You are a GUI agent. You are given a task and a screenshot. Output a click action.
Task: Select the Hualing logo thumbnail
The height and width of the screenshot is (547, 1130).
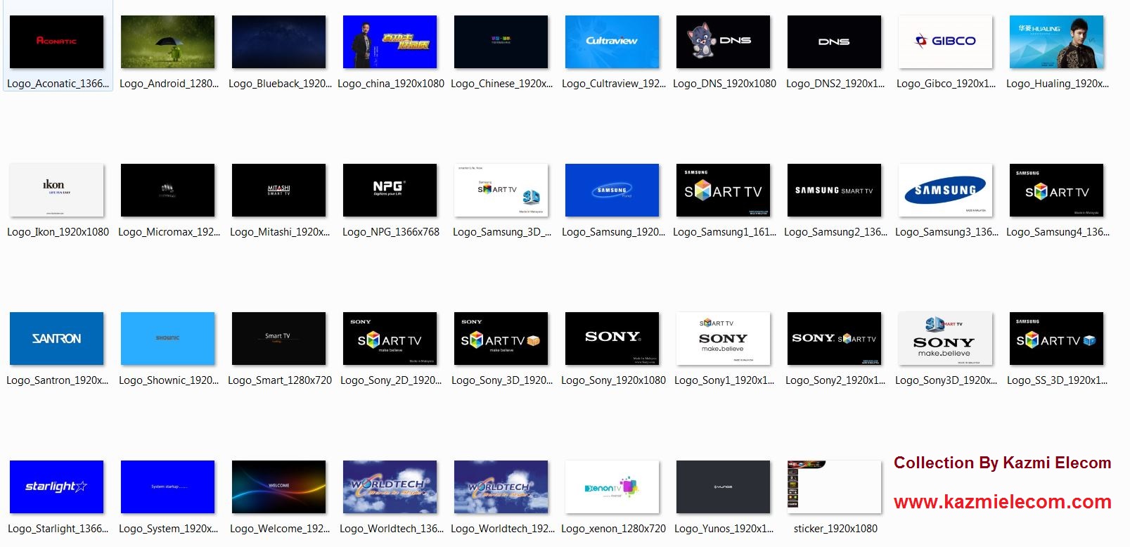click(x=1056, y=42)
